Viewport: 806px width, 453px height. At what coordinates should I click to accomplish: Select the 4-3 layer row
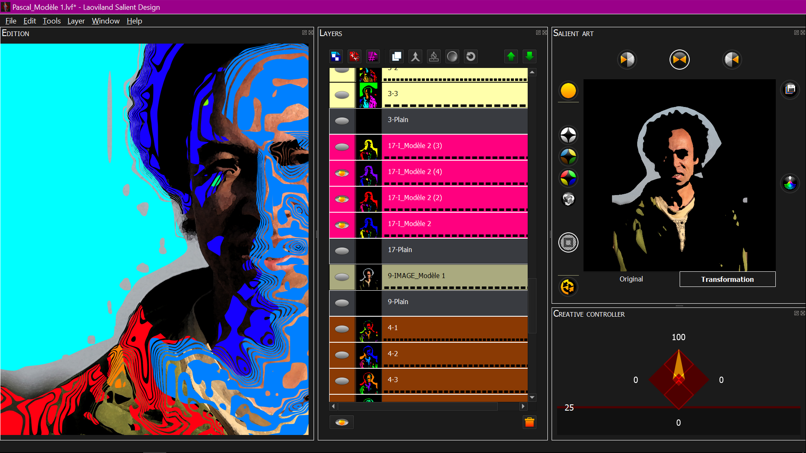(x=455, y=381)
